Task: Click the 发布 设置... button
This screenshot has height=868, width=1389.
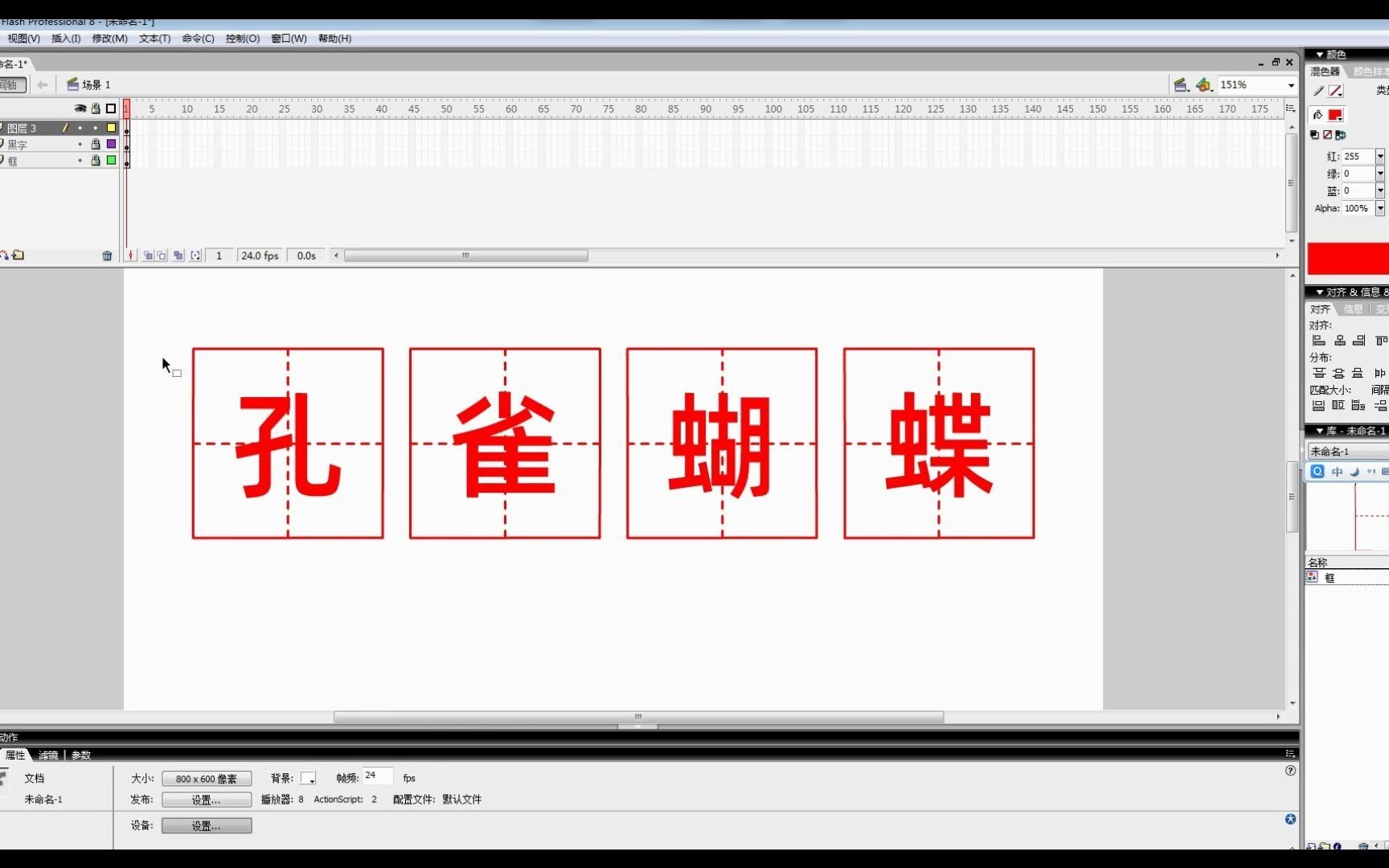Action: coord(207,800)
